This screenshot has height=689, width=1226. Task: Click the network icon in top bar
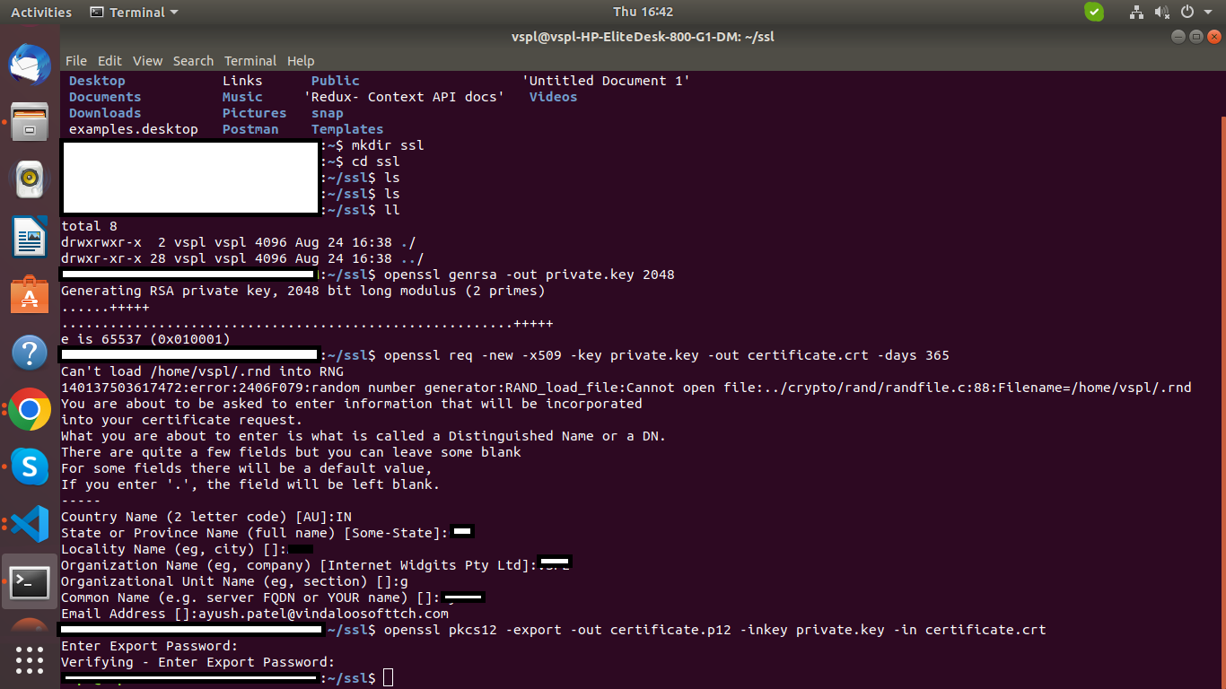(x=1135, y=12)
